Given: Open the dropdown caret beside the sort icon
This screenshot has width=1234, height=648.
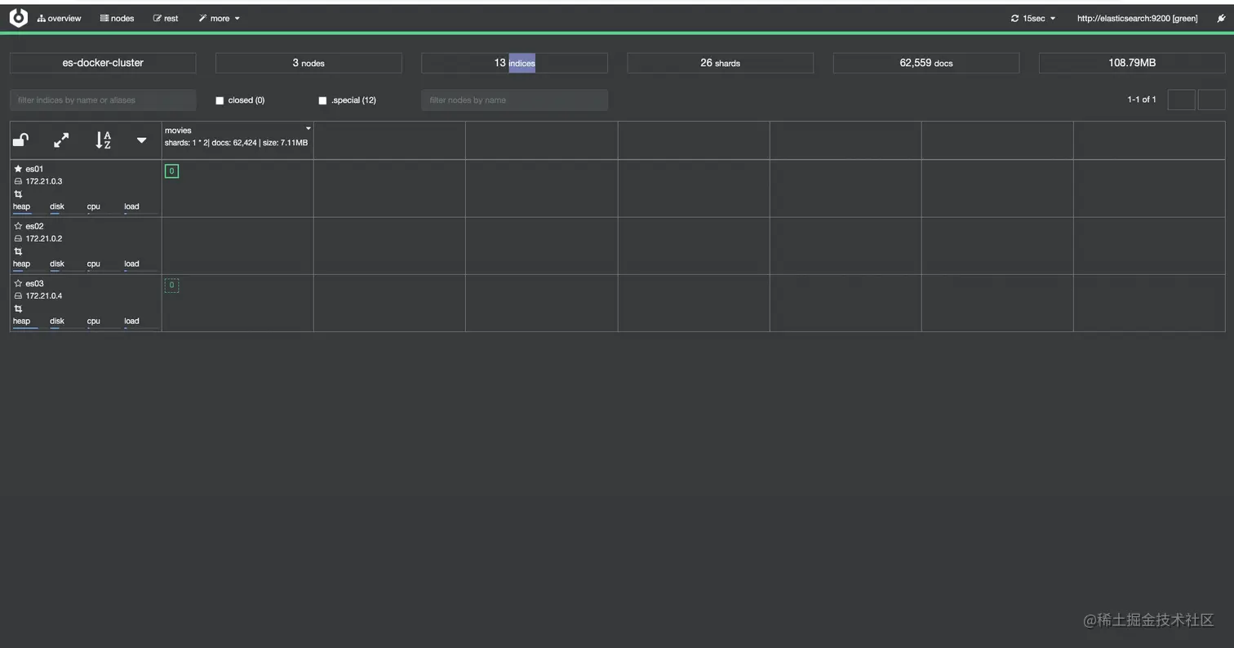Looking at the screenshot, I should pos(141,140).
